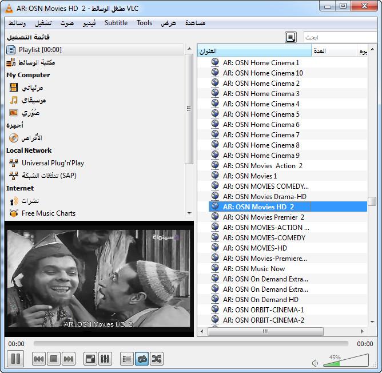The height and width of the screenshot is (373, 382).
Task: Select AR: OSN Music Now
Action: 254,269
